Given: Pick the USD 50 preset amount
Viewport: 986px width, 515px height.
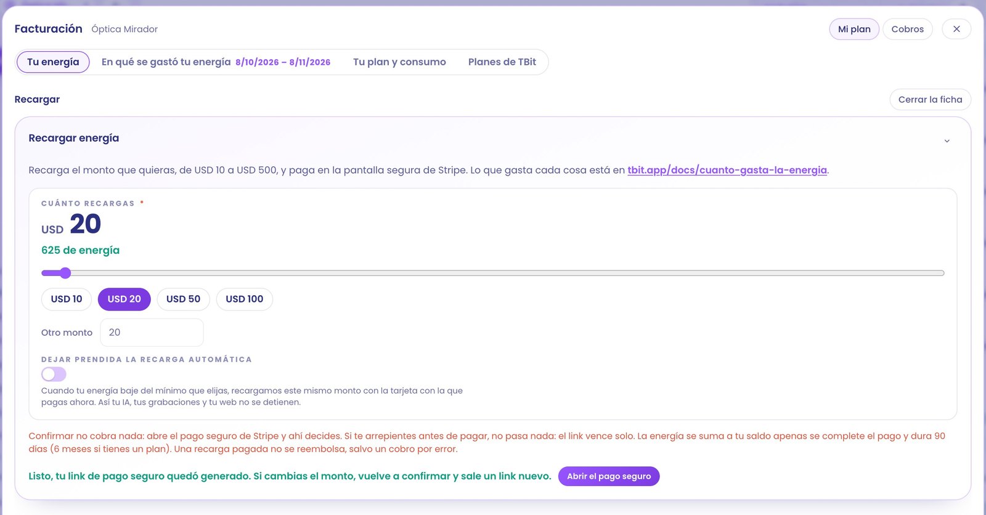Looking at the screenshot, I should click(183, 299).
